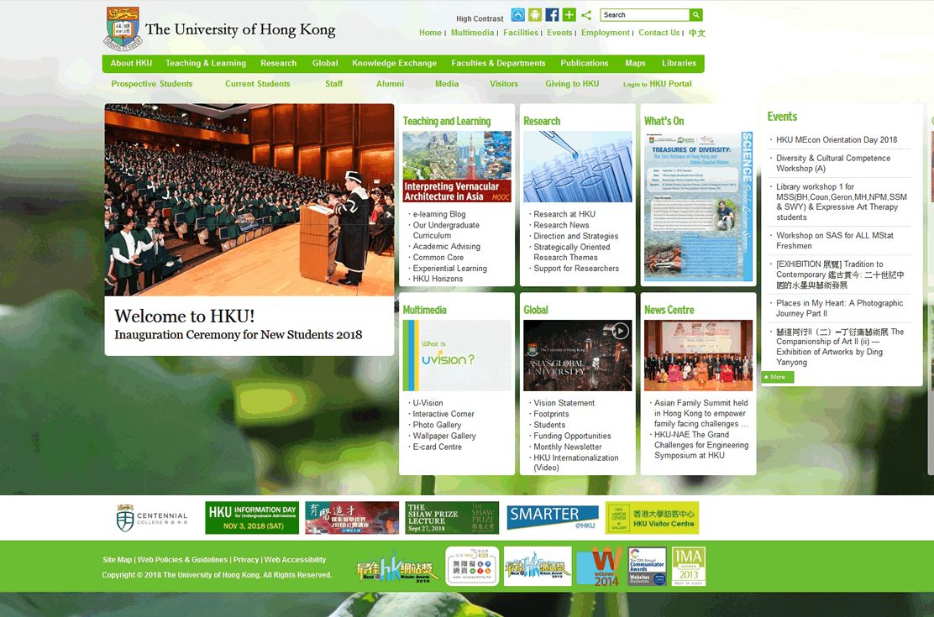Viewport: 934px width, 617px height.
Task: Open the Web Accessibility footer link
Action: (x=296, y=560)
